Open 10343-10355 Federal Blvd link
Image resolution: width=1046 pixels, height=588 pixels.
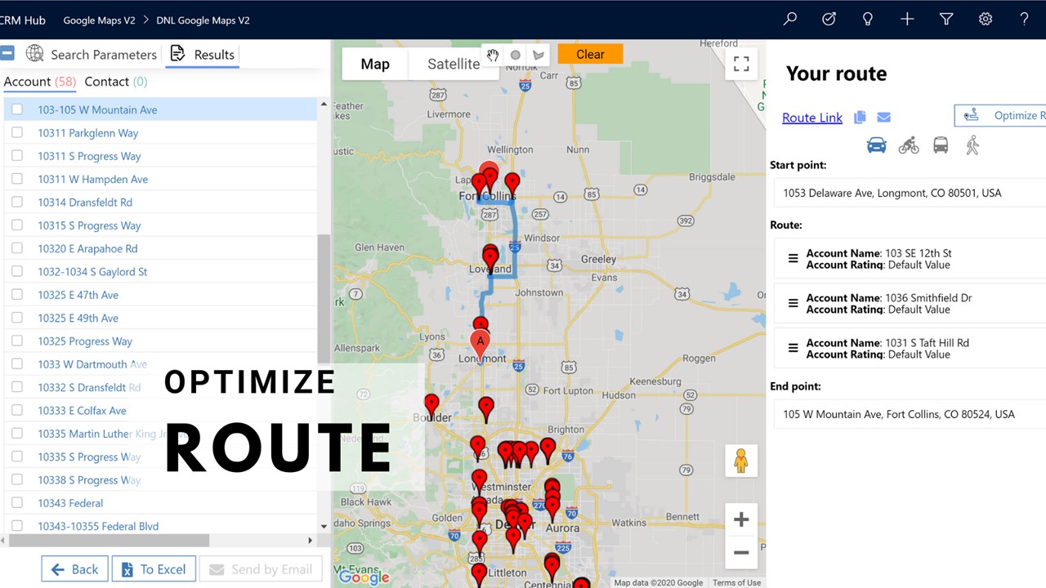click(x=98, y=526)
